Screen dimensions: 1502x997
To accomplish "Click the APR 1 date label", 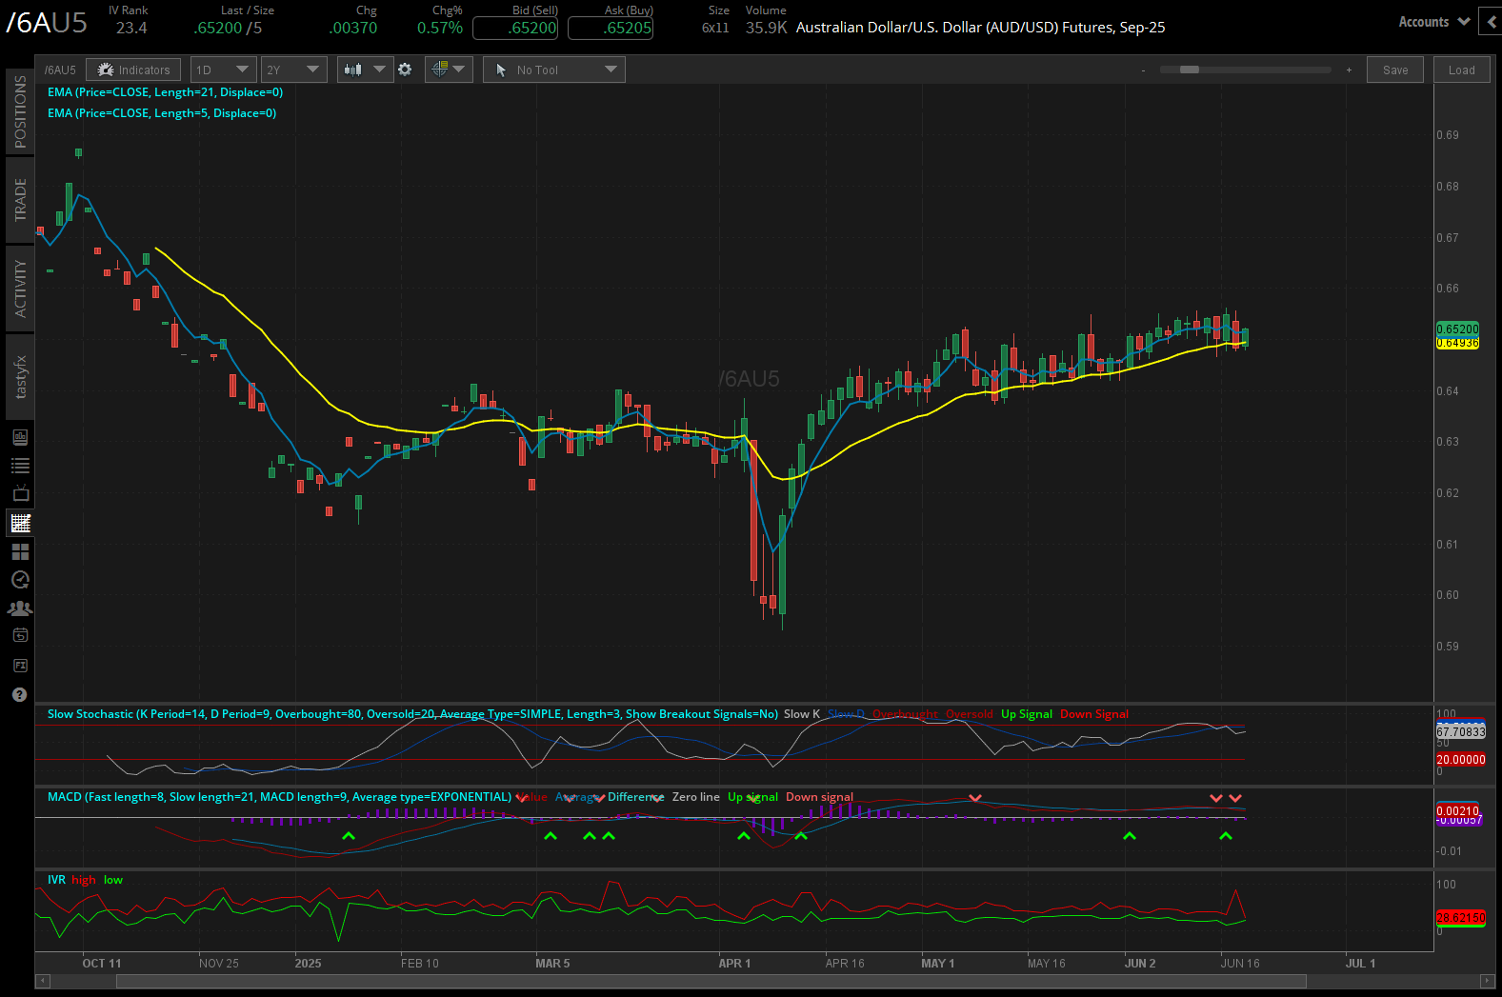I will (x=734, y=964).
